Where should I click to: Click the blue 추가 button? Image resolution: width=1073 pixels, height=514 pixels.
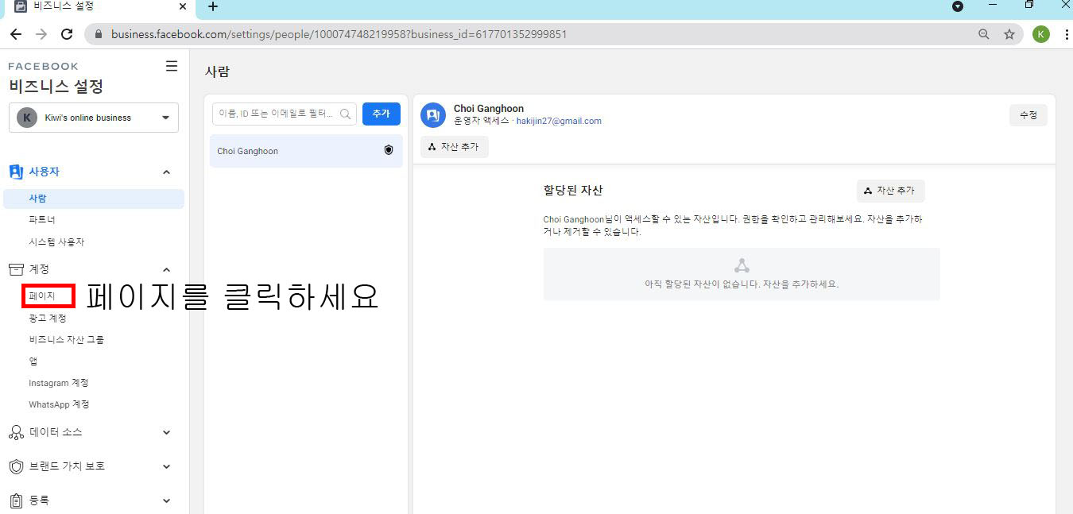382,114
